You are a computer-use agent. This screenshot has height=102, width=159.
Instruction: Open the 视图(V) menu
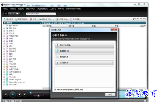(21, 9)
